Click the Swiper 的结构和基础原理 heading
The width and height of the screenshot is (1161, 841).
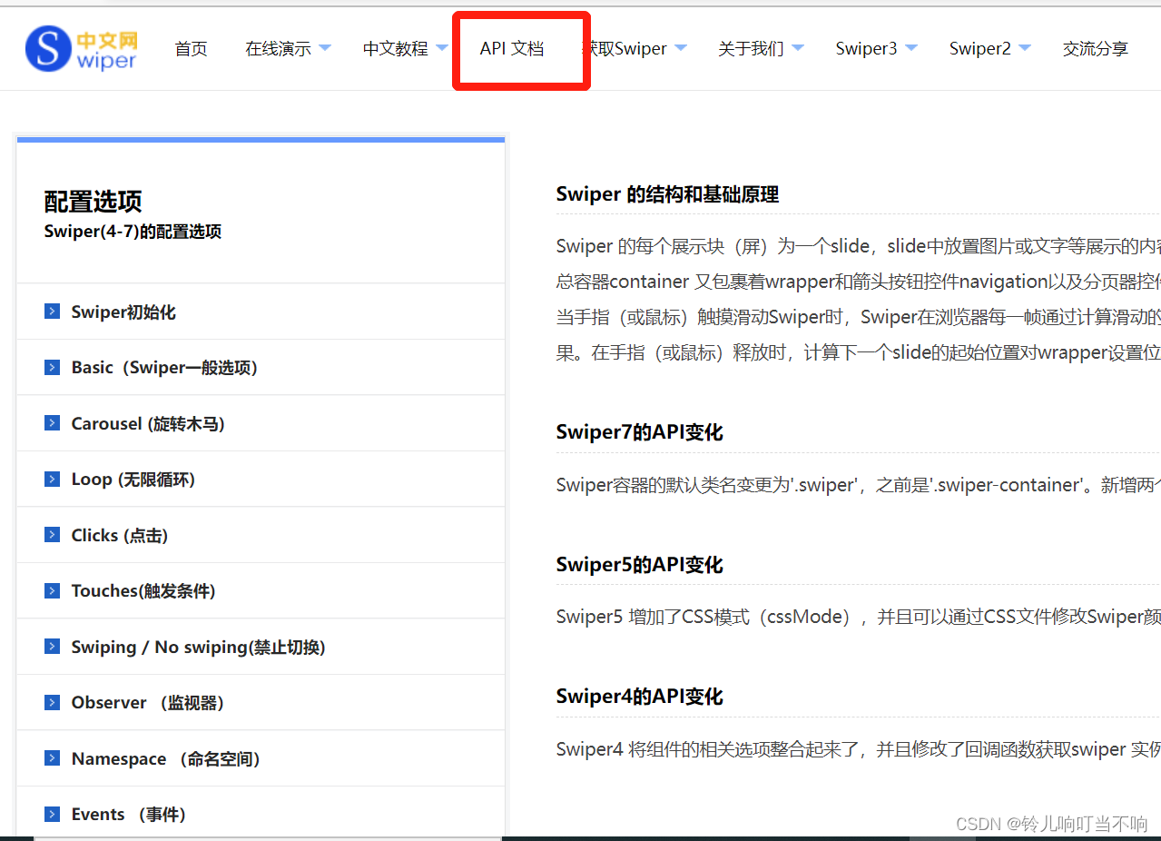coord(667,194)
